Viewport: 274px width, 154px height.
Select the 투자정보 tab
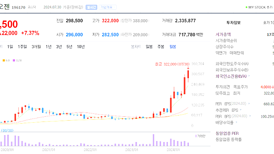[x=233, y=23]
